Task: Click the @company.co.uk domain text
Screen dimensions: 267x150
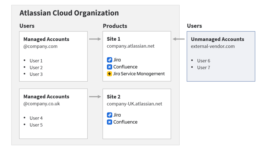Action: (x=42, y=104)
